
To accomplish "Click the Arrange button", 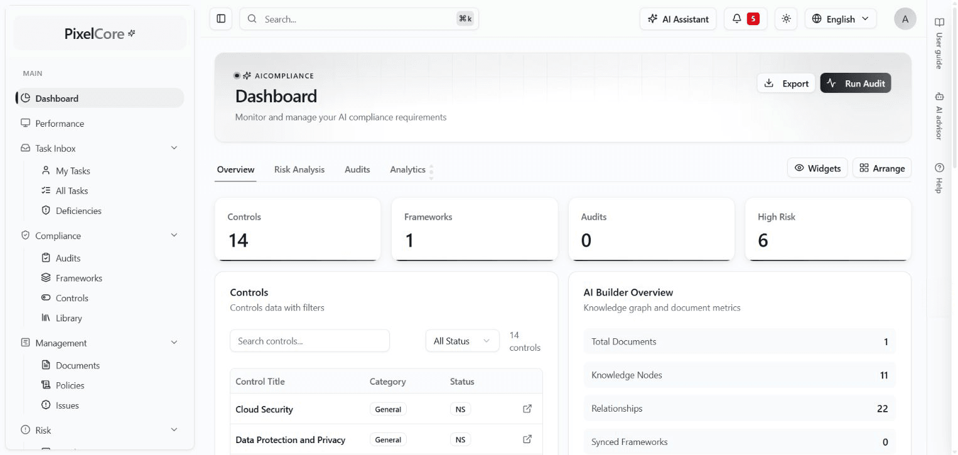I will [x=882, y=168].
